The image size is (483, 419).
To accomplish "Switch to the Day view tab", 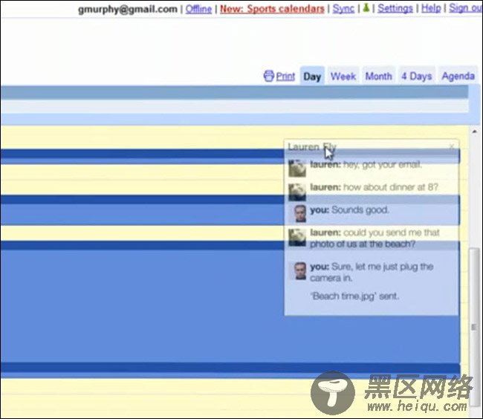I will pyautogui.click(x=312, y=76).
